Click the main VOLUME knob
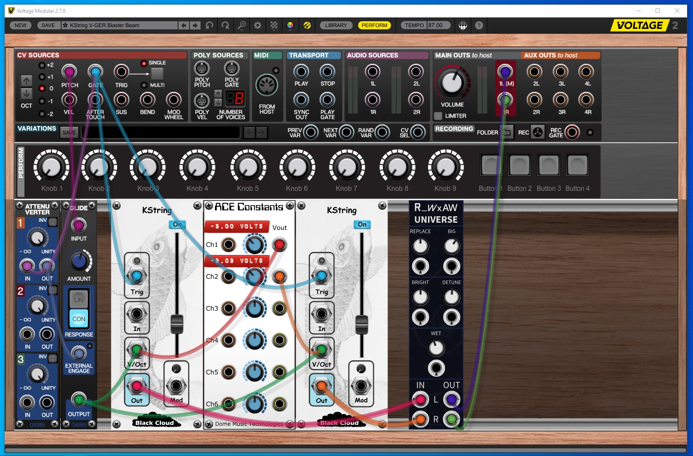Screen dimensions: 693x456 point(452,82)
